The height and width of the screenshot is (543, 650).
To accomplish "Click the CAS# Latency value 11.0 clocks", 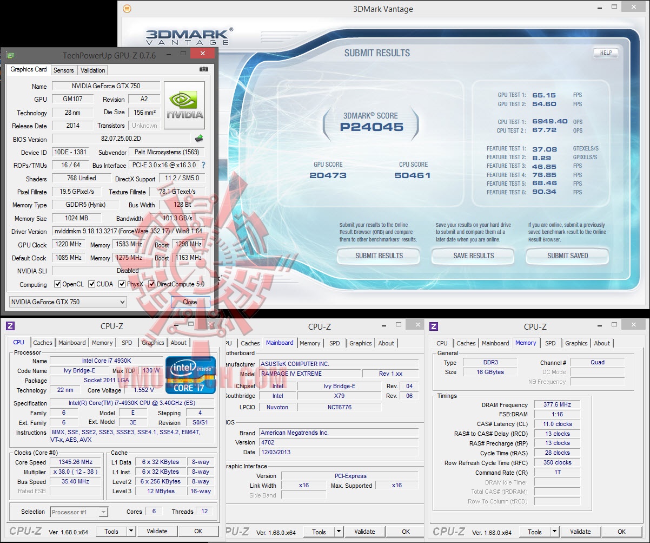I will pyautogui.click(x=557, y=424).
